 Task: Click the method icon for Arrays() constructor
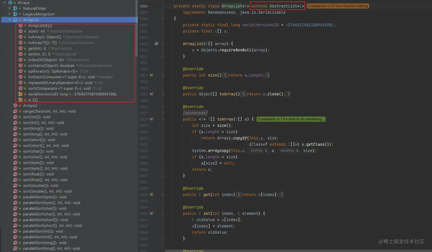[x=15, y=105]
